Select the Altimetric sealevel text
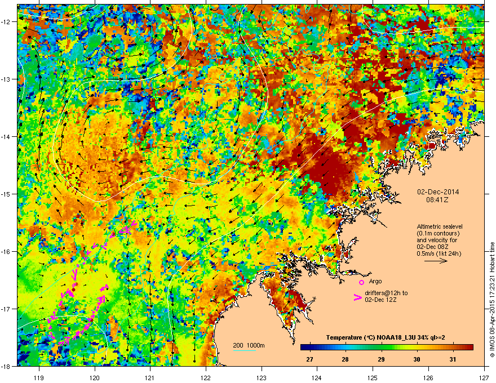Image resolution: width=496 pixels, height=383 pixels. coord(440,226)
